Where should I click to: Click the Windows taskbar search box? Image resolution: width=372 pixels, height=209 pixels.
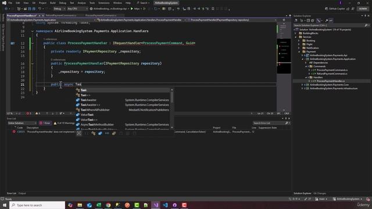point(37,205)
